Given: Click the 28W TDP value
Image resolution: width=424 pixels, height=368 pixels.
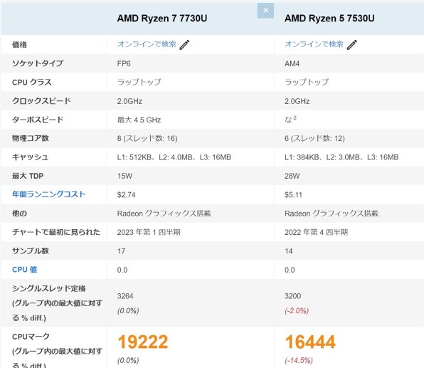Looking at the screenshot, I should (x=292, y=176).
